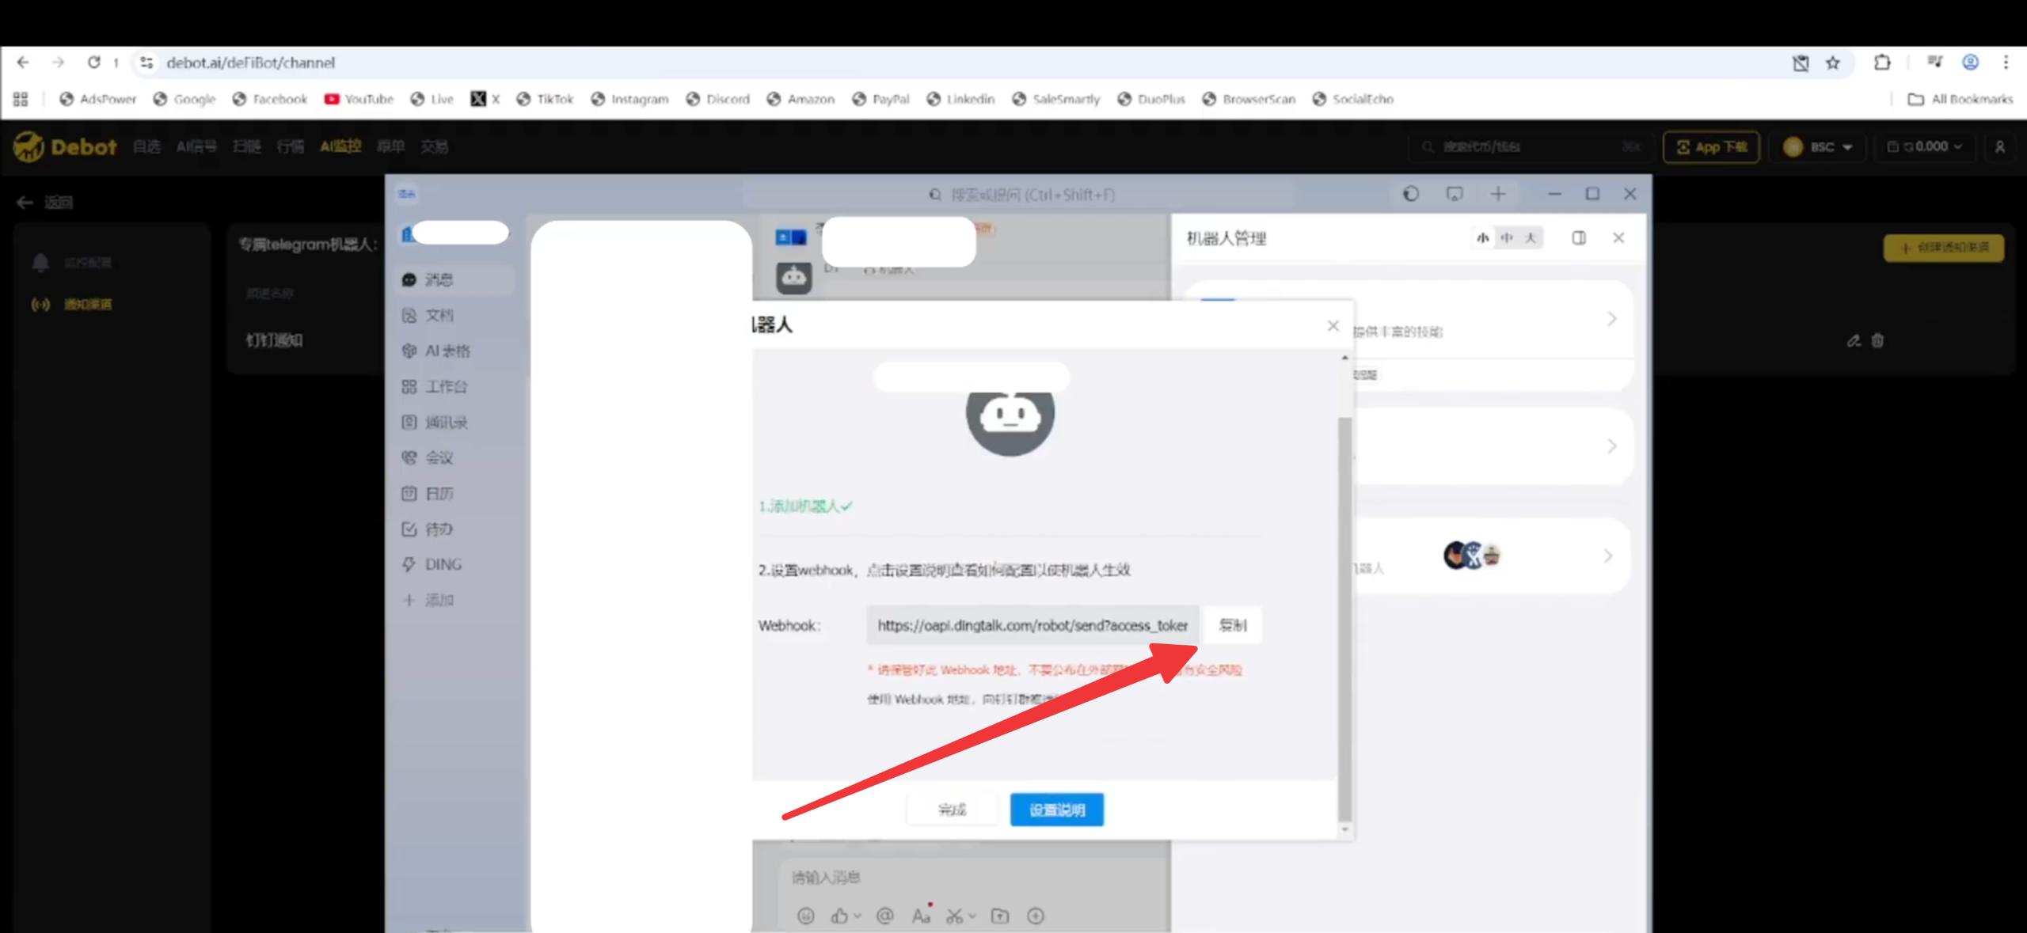The height and width of the screenshot is (933, 2027).
Task: Select the Aa text formatting icon
Action: click(920, 916)
